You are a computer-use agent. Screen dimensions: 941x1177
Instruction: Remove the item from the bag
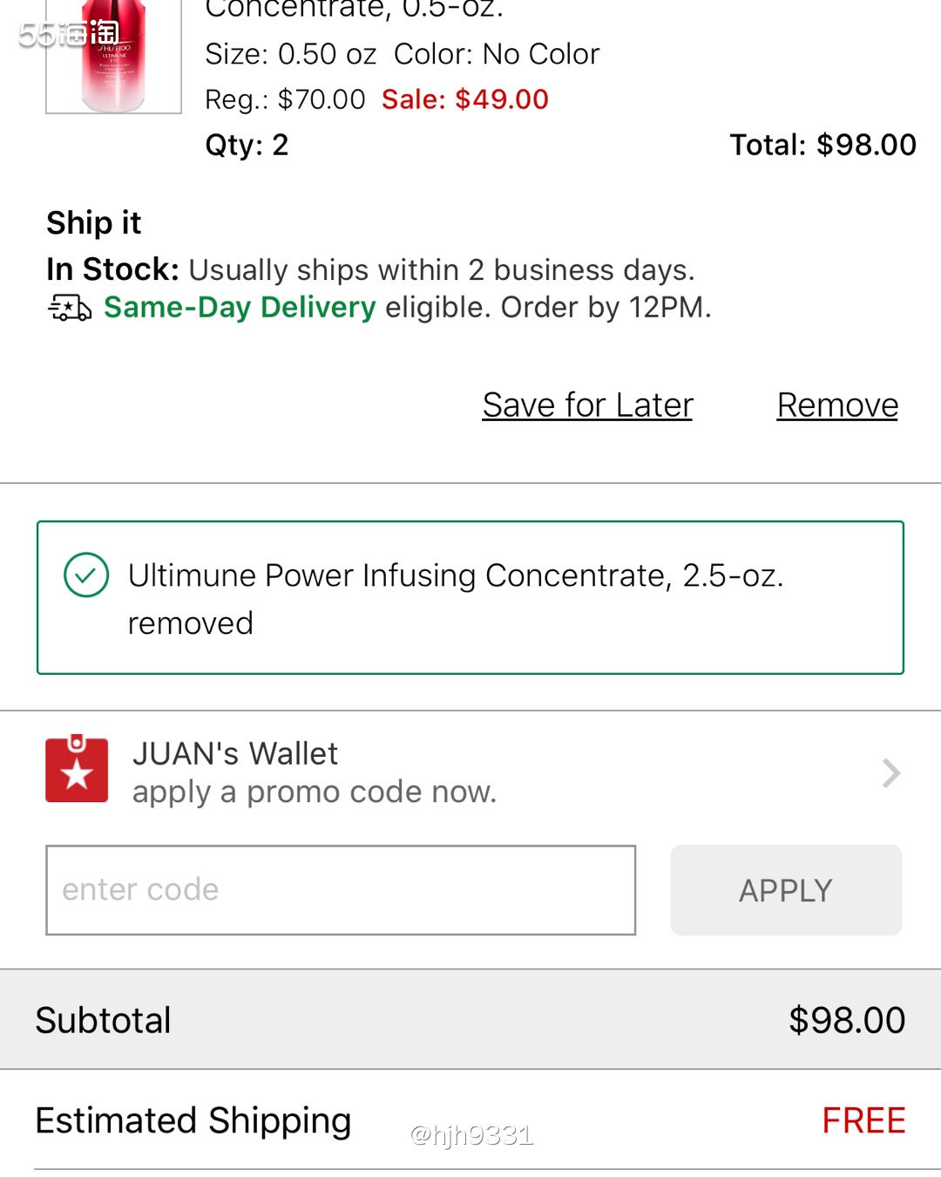point(837,405)
